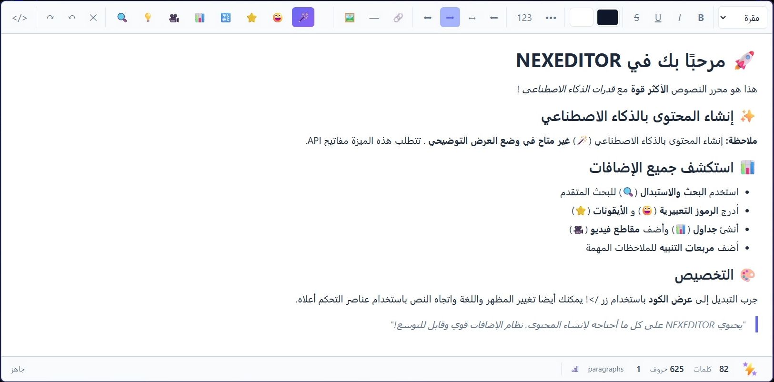Open find and replace with the magnifier icon
This screenshot has height=382, width=774.
122,18
